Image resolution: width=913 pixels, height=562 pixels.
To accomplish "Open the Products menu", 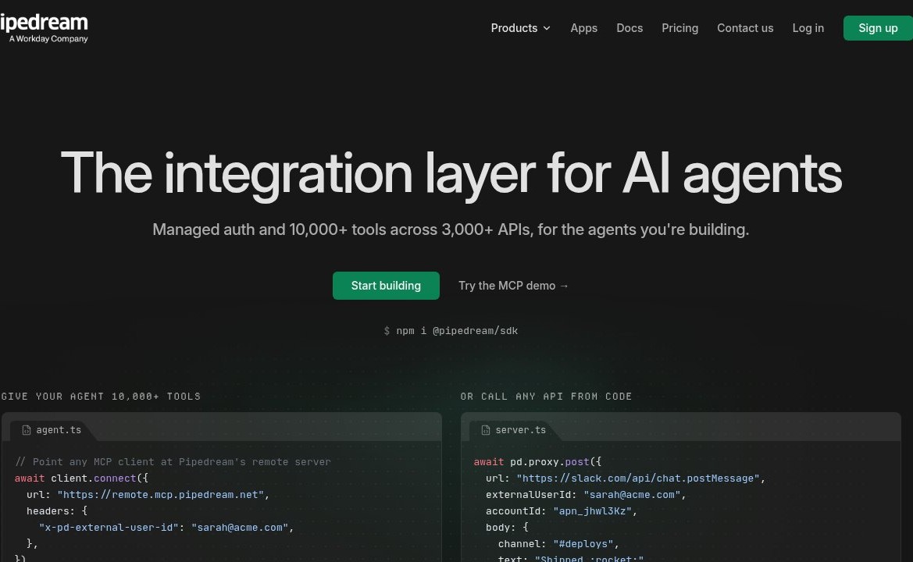I will [x=520, y=28].
